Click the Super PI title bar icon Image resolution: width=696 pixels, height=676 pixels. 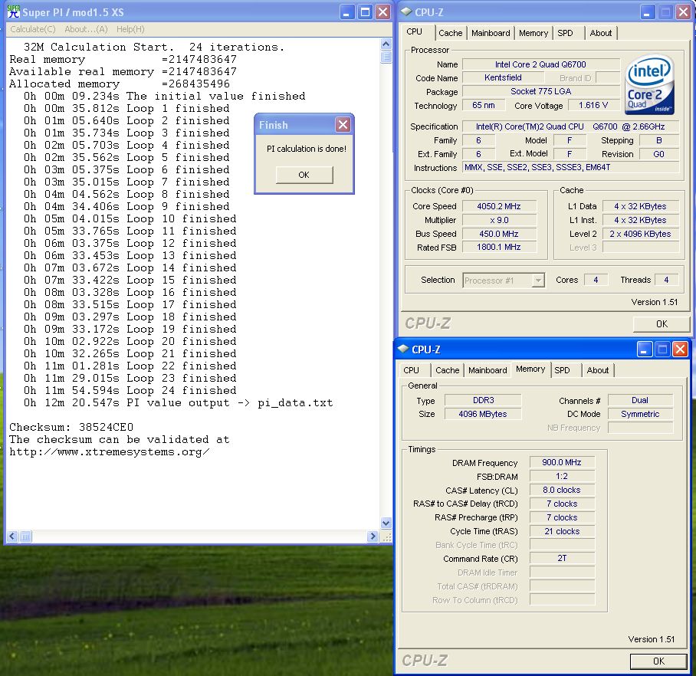click(x=14, y=12)
